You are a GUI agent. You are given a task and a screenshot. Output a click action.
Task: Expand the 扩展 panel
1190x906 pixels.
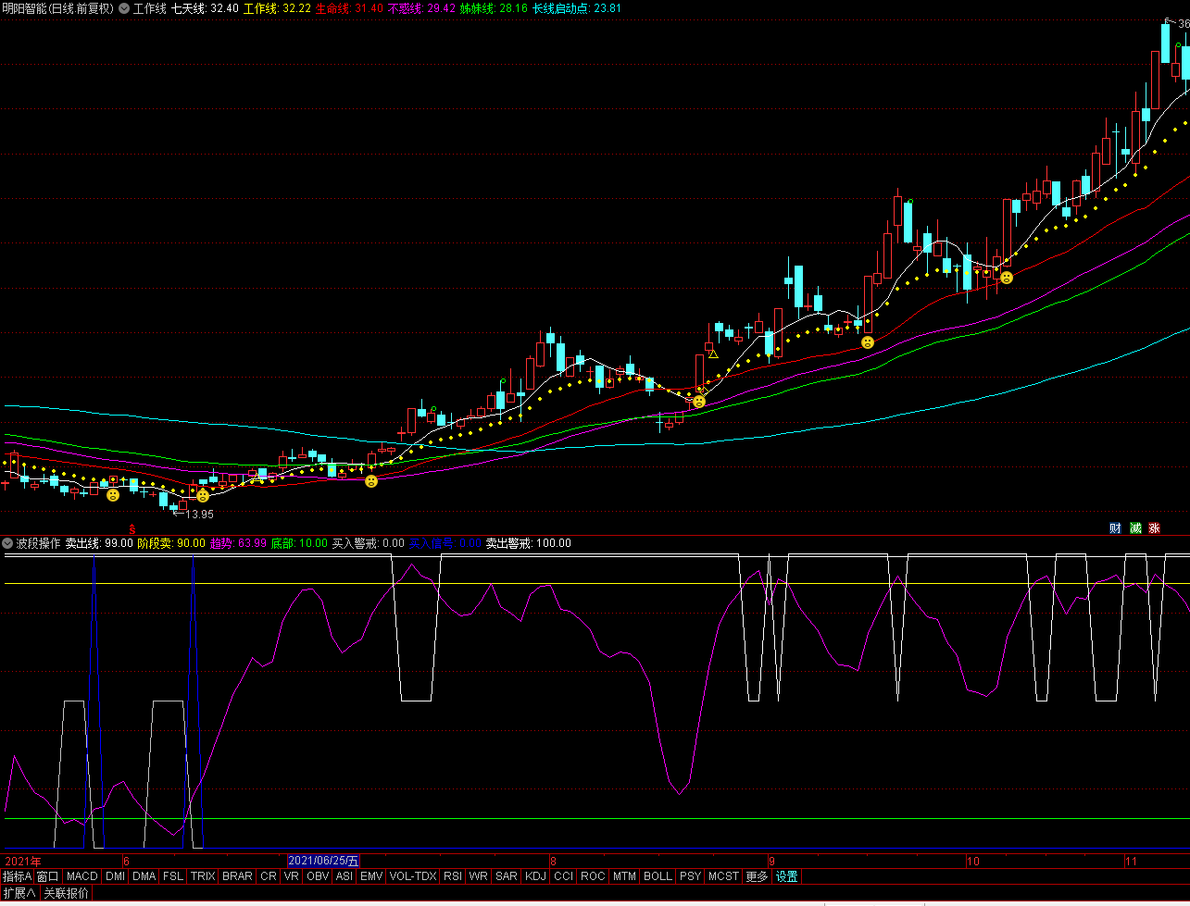(19, 893)
